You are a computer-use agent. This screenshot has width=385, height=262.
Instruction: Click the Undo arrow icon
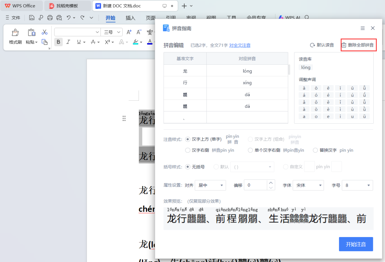click(69, 18)
